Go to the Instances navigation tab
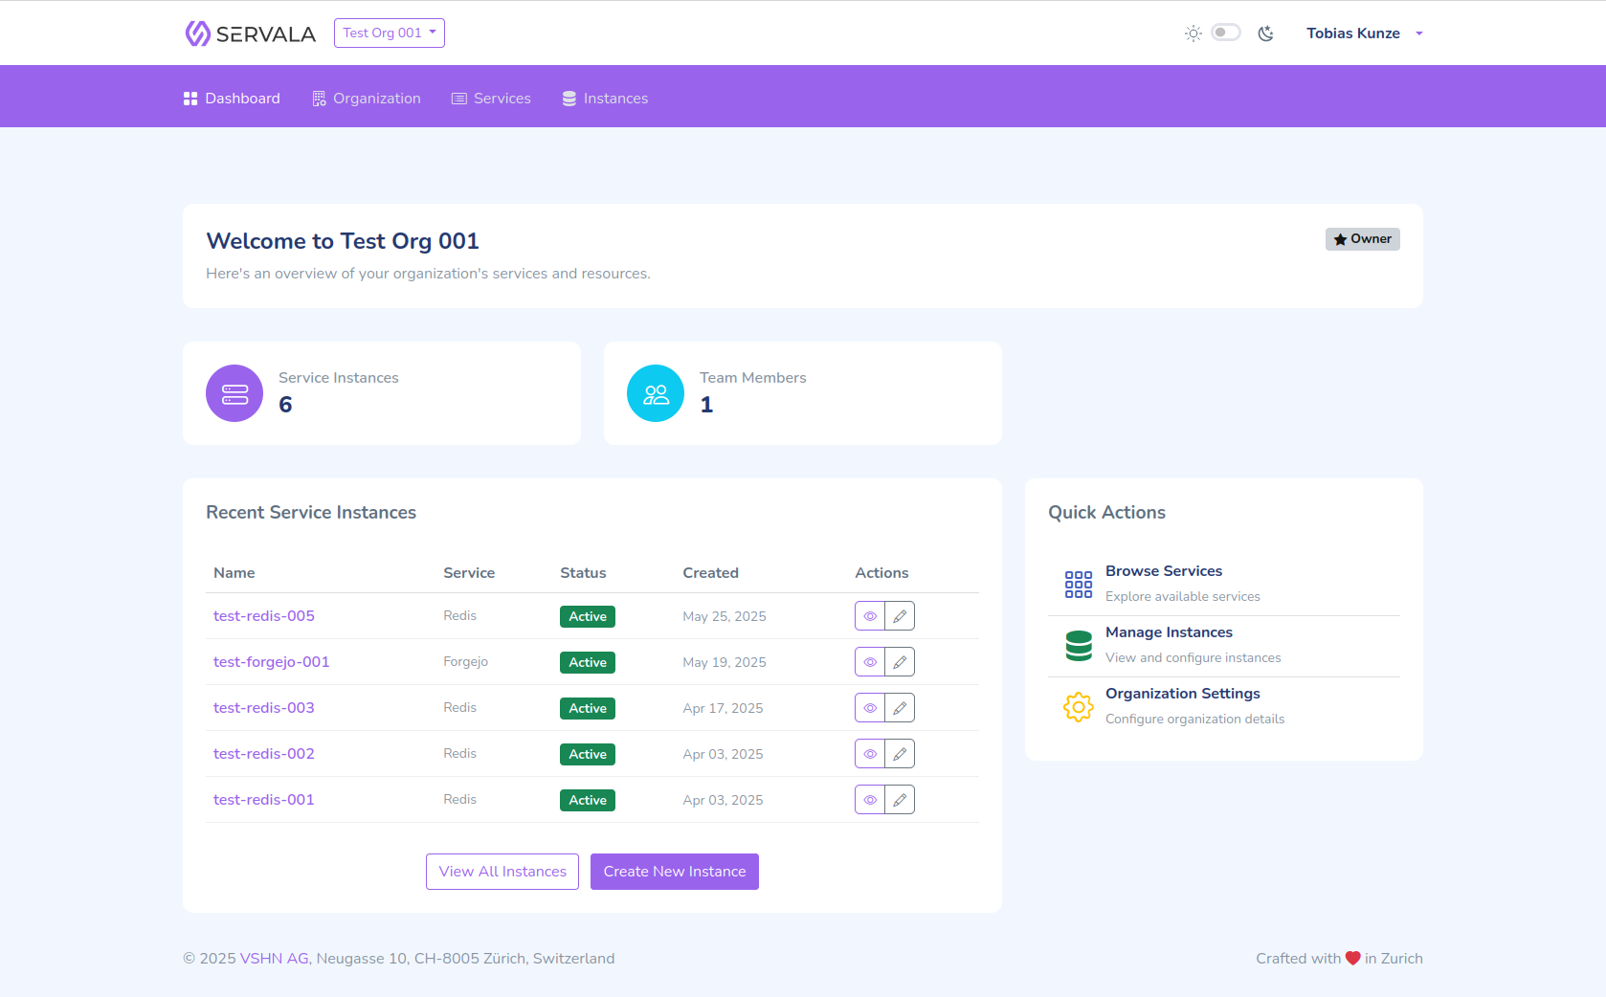The height and width of the screenshot is (997, 1606). tap(605, 99)
